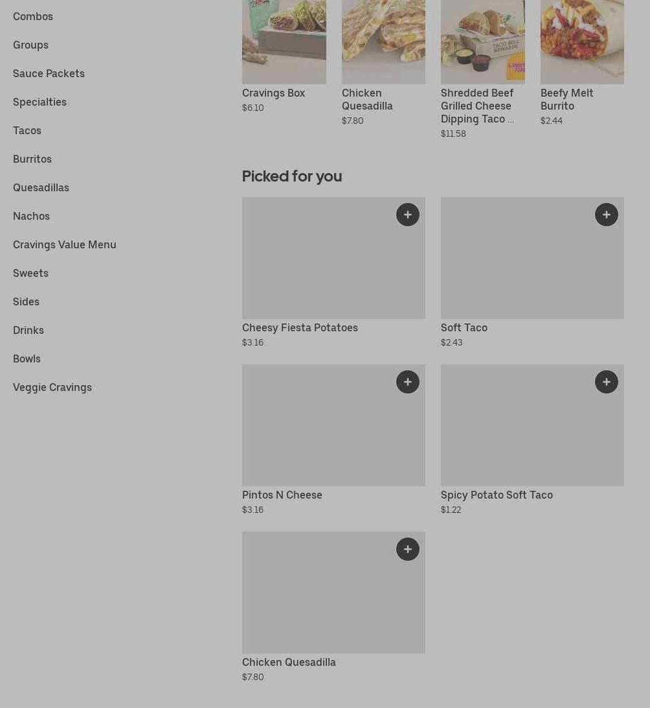Open the Cravings Box photo
This screenshot has width=650, height=708.
284,41
